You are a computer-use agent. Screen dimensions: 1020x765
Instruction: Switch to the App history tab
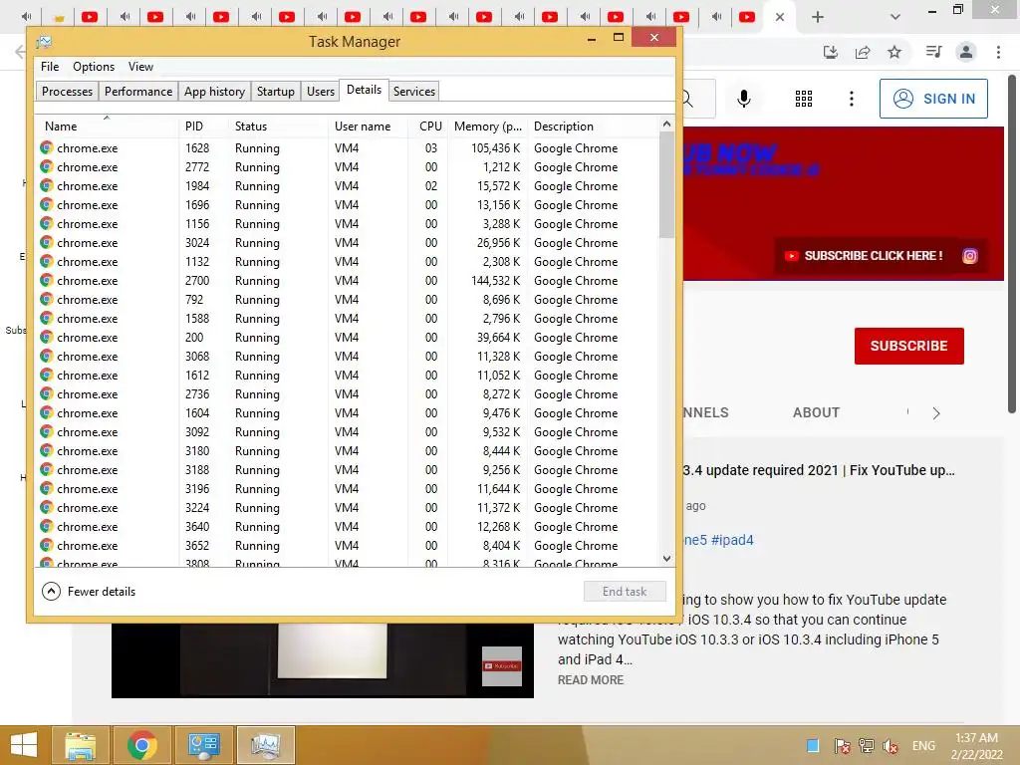tap(215, 91)
